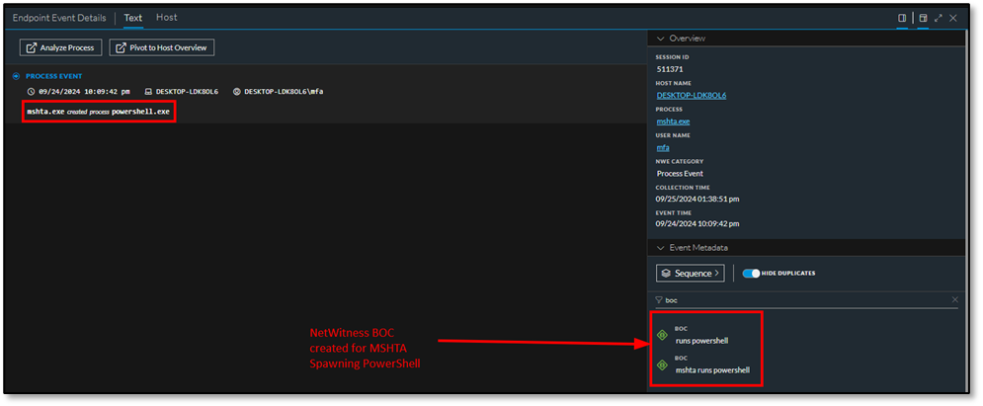Select collection time 09/25/2024 01:38:51 pm
The width and height of the screenshot is (983, 406).
(697, 200)
